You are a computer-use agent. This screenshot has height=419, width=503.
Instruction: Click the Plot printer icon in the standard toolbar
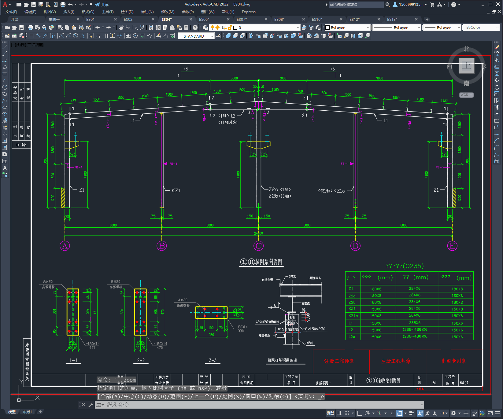point(30,28)
